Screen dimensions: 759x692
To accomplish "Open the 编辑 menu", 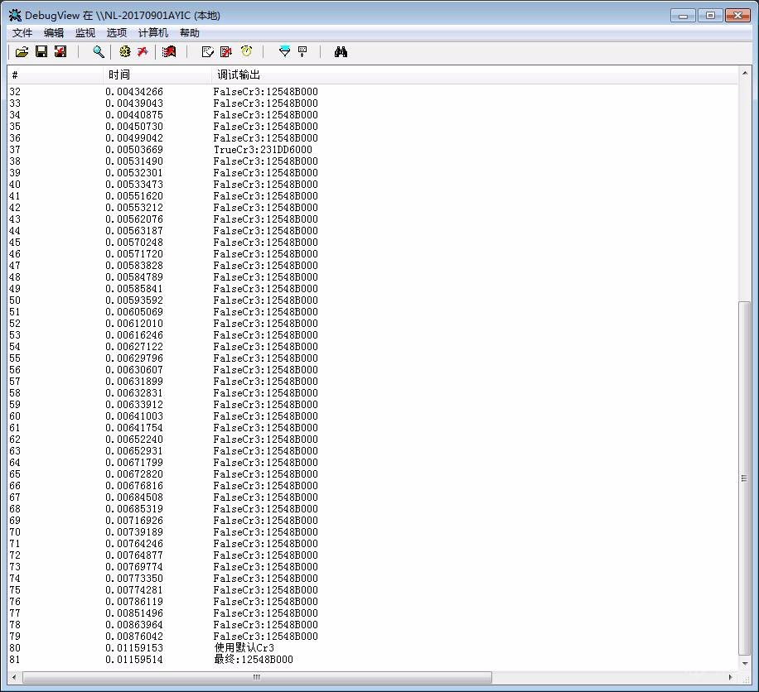I will [x=54, y=33].
